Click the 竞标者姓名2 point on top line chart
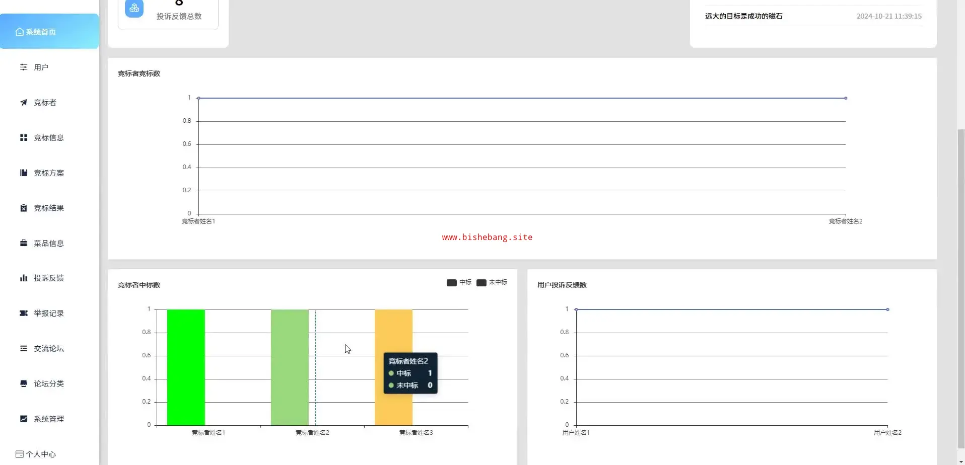 coord(846,98)
